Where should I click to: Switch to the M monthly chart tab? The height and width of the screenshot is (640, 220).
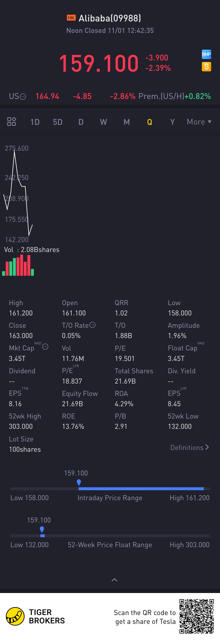pos(127,122)
